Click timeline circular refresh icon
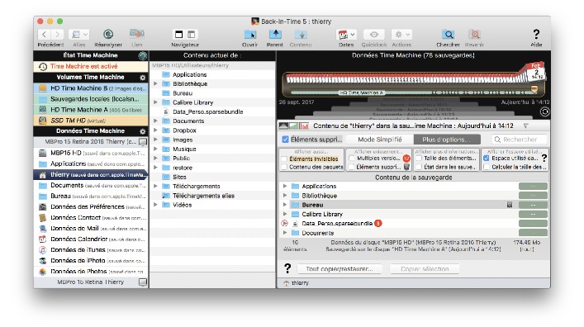The height and width of the screenshot is (327, 584). tap(544, 111)
